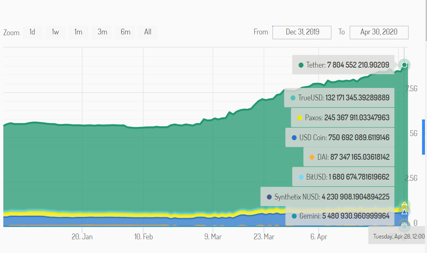This screenshot has height=253, width=427.
Task: Click the USD Coin triangle data marker
Action: pyautogui.click(x=405, y=212)
